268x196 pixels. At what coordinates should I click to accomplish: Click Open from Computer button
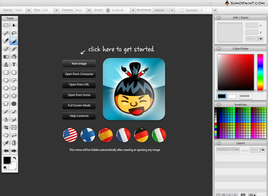pyautogui.click(x=79, y=74)
